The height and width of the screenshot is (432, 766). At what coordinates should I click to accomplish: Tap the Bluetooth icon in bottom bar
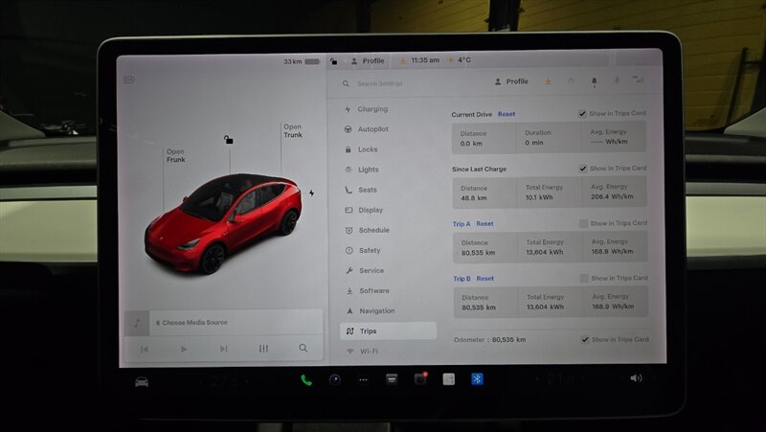[476, 379]
